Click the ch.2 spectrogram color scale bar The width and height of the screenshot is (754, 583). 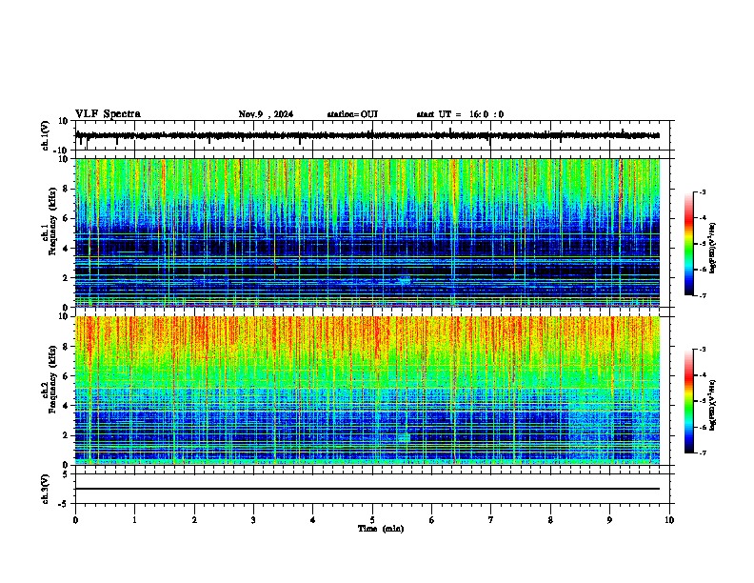pyautogui.click(x=689, y=401)
